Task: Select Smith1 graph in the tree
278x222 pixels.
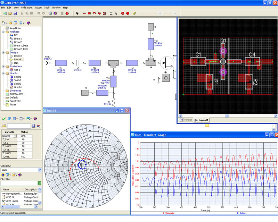Action: (18, 77)
